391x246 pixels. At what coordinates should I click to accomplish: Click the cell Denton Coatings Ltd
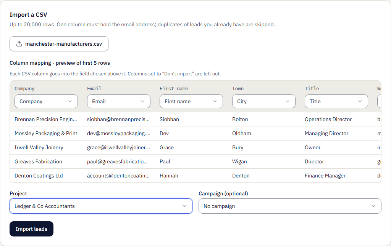tap(39, 176)
